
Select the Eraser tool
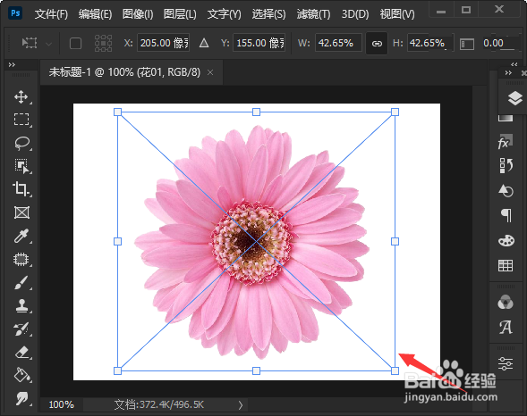tap(21, 353)
